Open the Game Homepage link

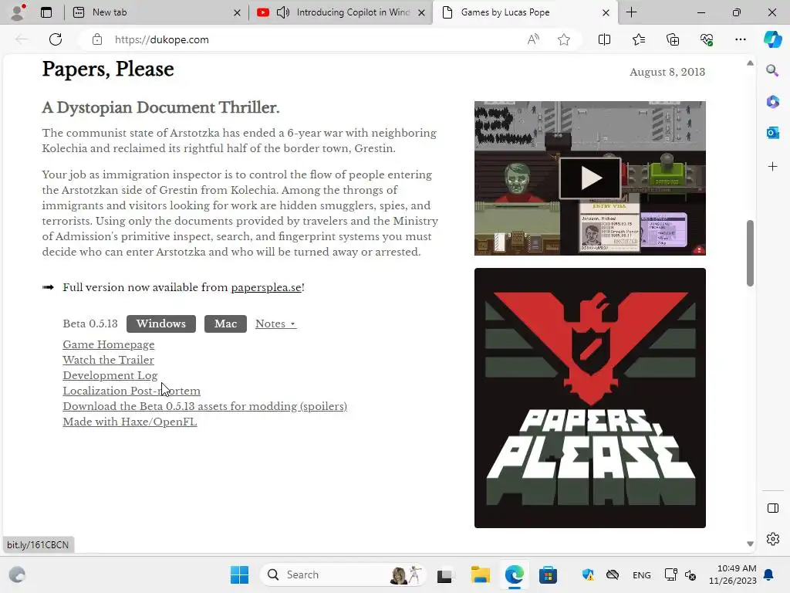pos(108,344)
